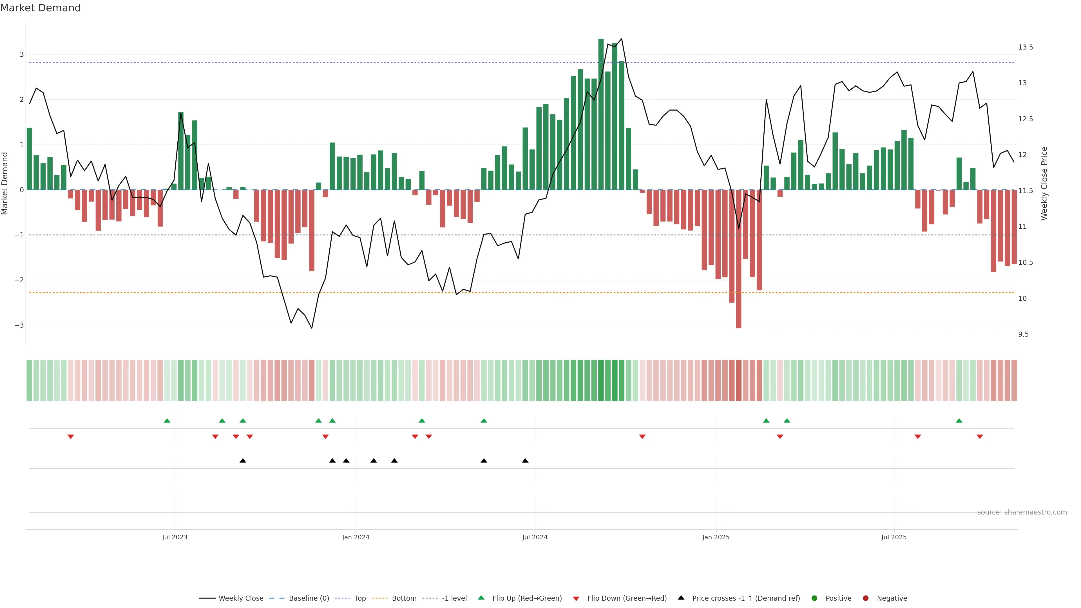Viewport: 1081px width, 608px height.
Task: Click the Weekly Close legend line icon
Action: [207, 598]
